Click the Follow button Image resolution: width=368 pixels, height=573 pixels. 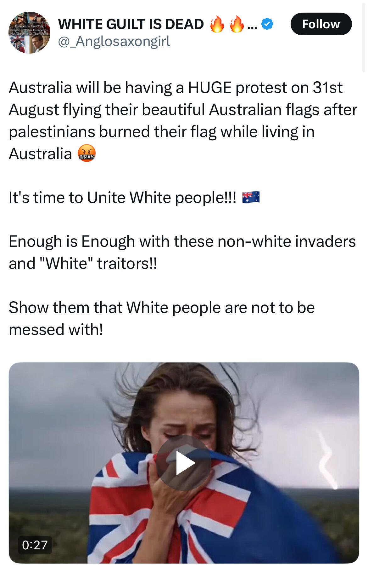(x=321, y=24)
